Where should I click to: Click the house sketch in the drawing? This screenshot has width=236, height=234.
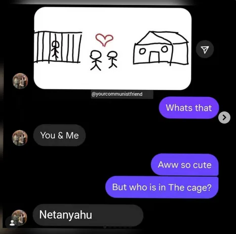tap(161, 48)
